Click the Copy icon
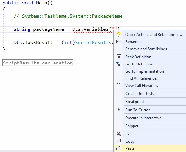This screenshot has width=186, height=152. [119, 141]
